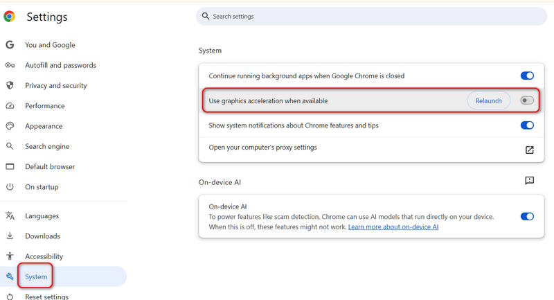
Task: Go to Autofill and passwords
Action: pos(60,65)
